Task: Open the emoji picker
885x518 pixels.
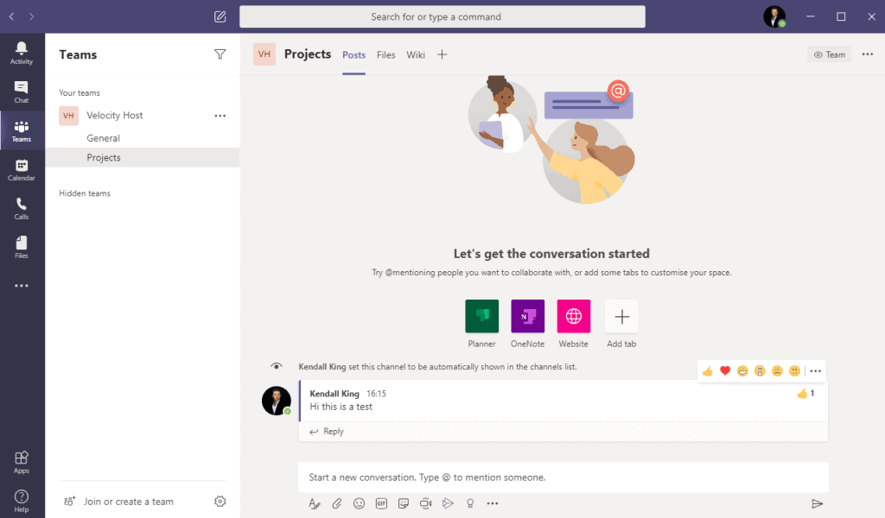Action: click(x=359, y=504)
